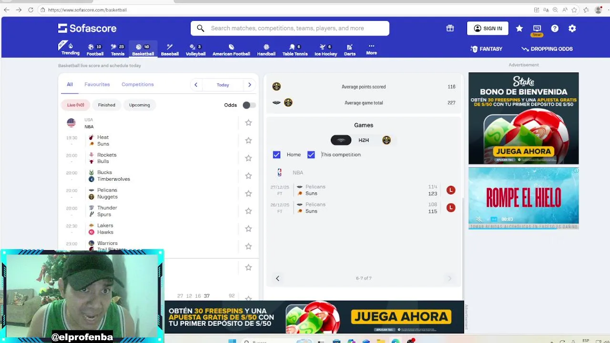Favourite the NBA league star
Viewport: 610px width, 343px height.
click(x=248, y=123)
